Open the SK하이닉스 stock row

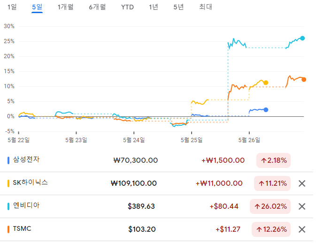click(x=156, y=183)
